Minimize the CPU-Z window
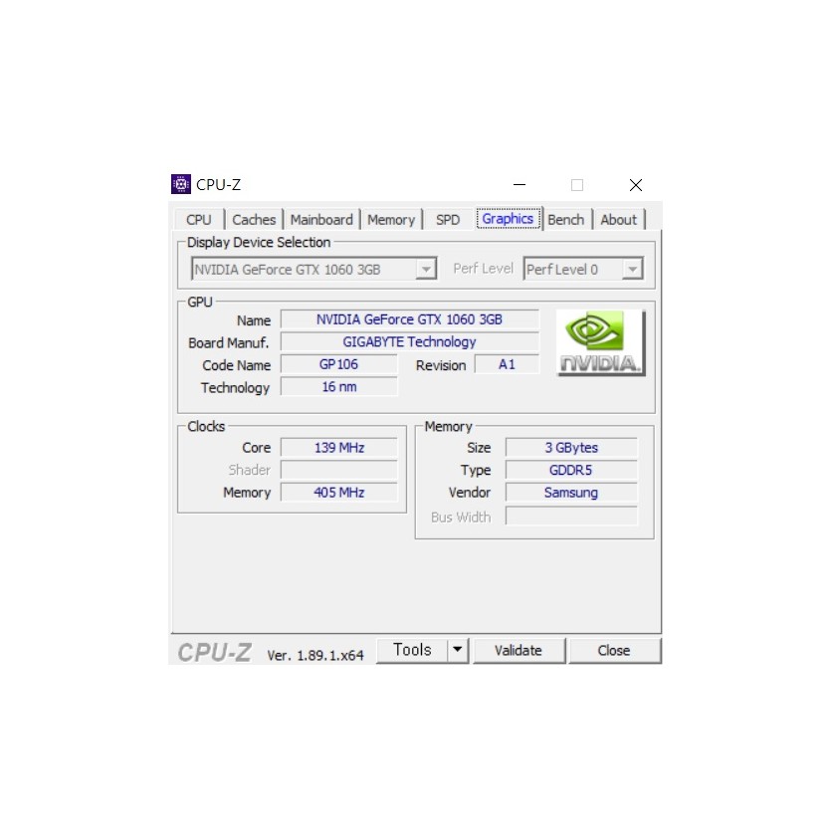 coord(519,185)
